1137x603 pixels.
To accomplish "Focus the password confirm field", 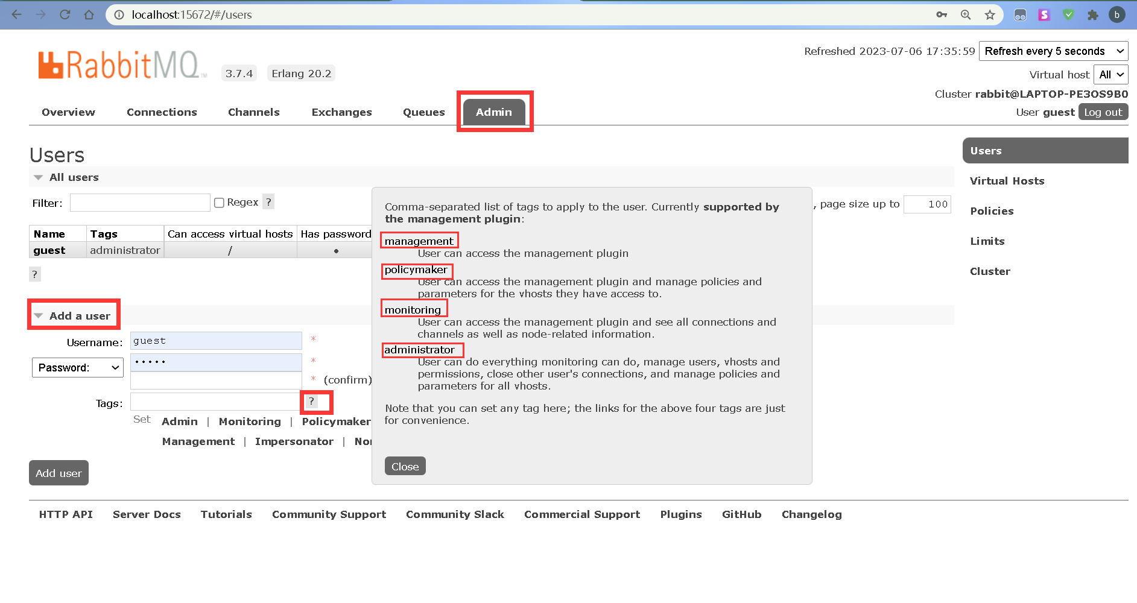I will [216, 380].
